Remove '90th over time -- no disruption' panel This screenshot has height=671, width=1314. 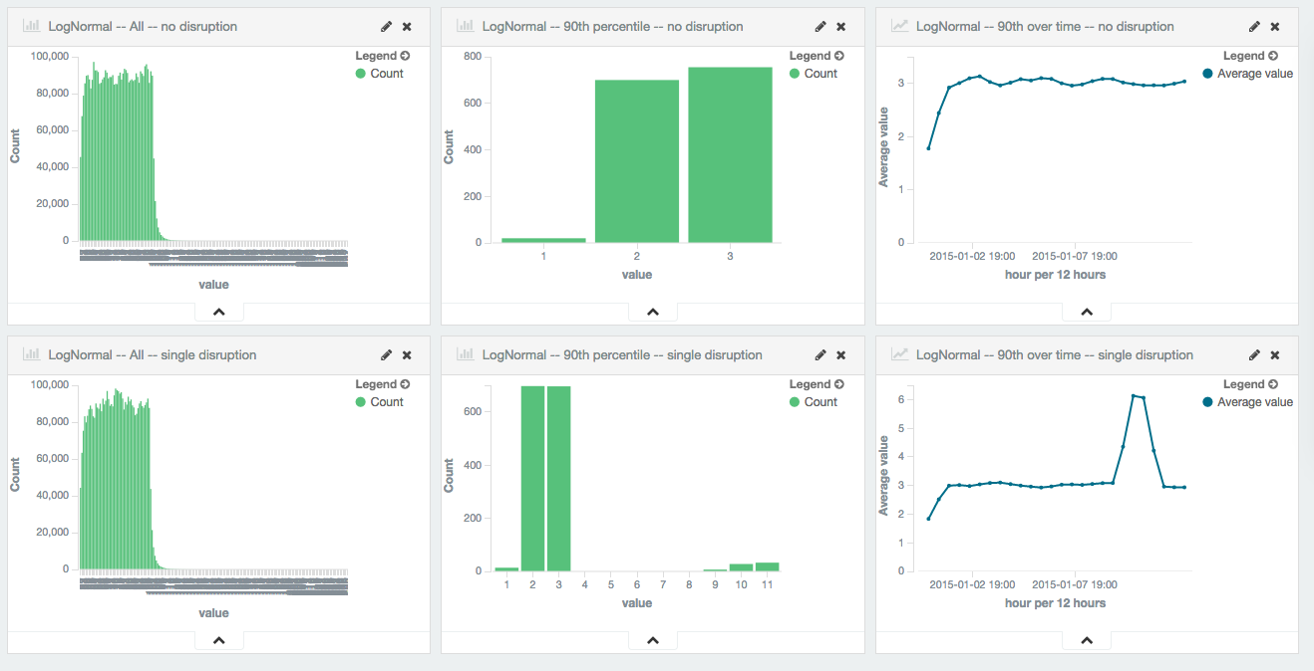(x=1274, y=27)
